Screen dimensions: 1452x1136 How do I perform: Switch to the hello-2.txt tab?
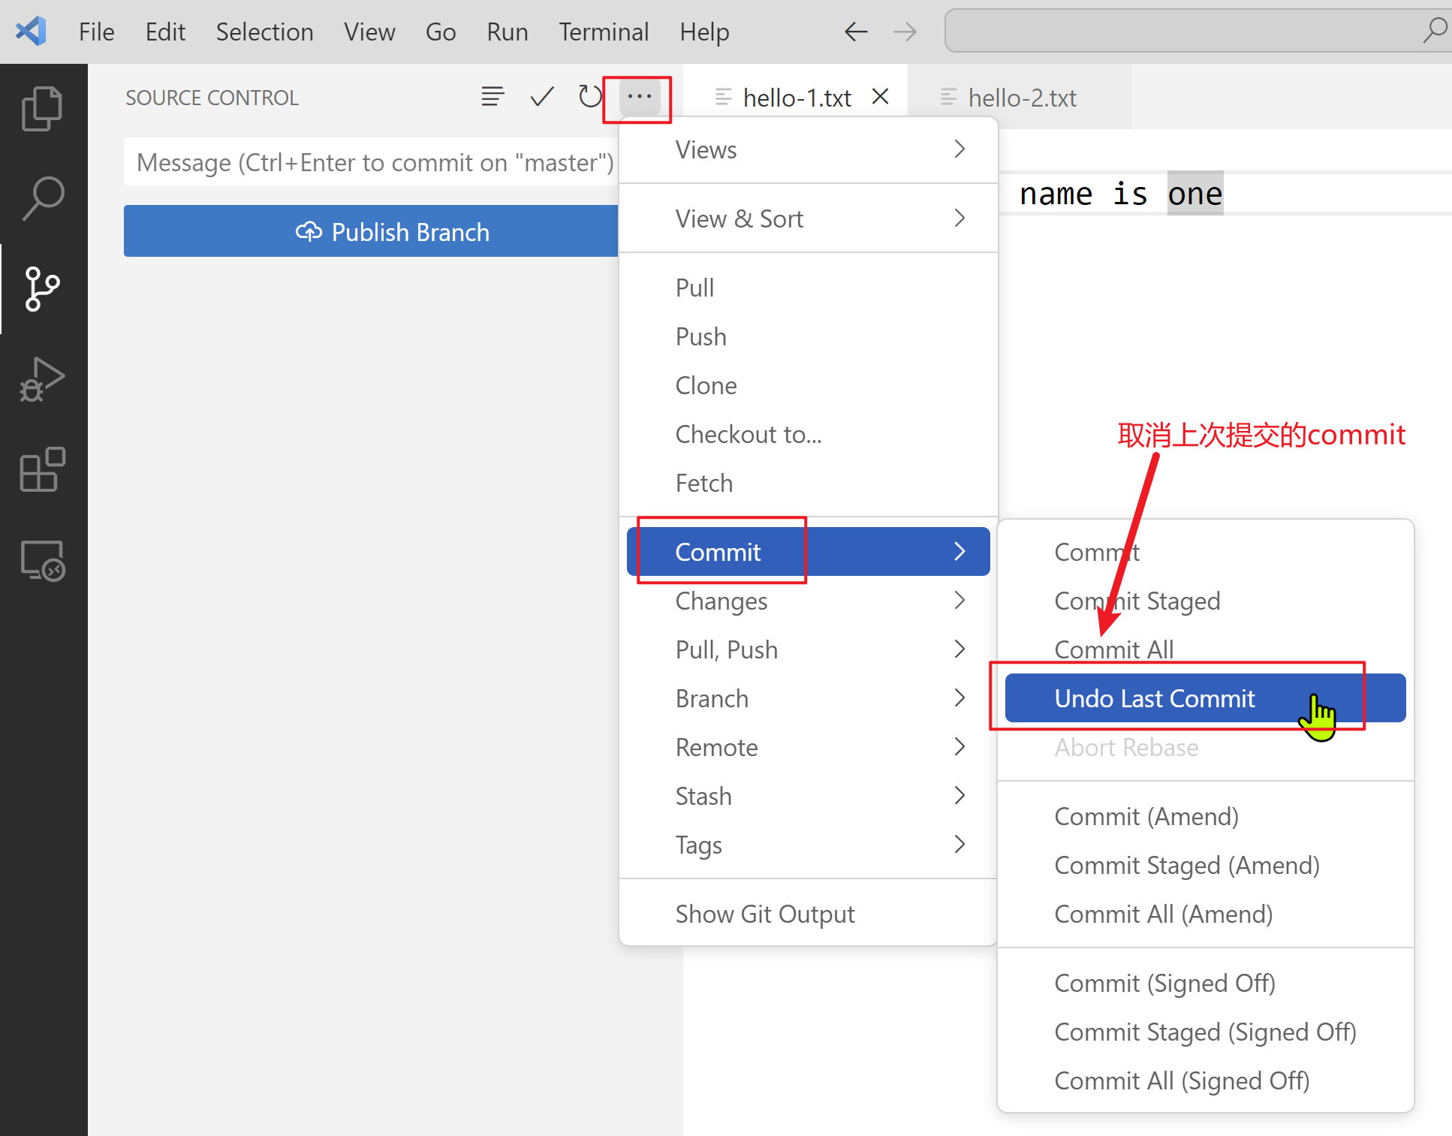pos(1021,98)
